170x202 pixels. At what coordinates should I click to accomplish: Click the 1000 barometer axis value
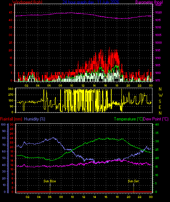[158, 43]
